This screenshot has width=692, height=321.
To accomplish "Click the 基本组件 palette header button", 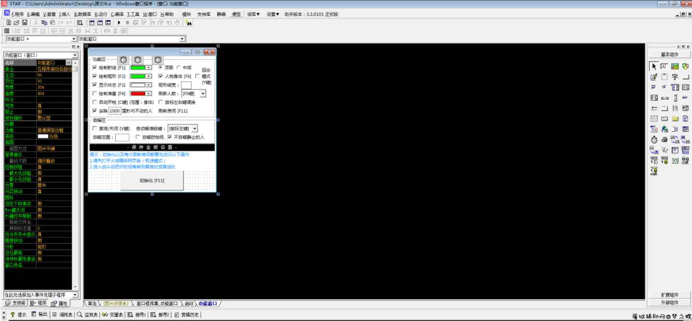I will tap(669, 54).
